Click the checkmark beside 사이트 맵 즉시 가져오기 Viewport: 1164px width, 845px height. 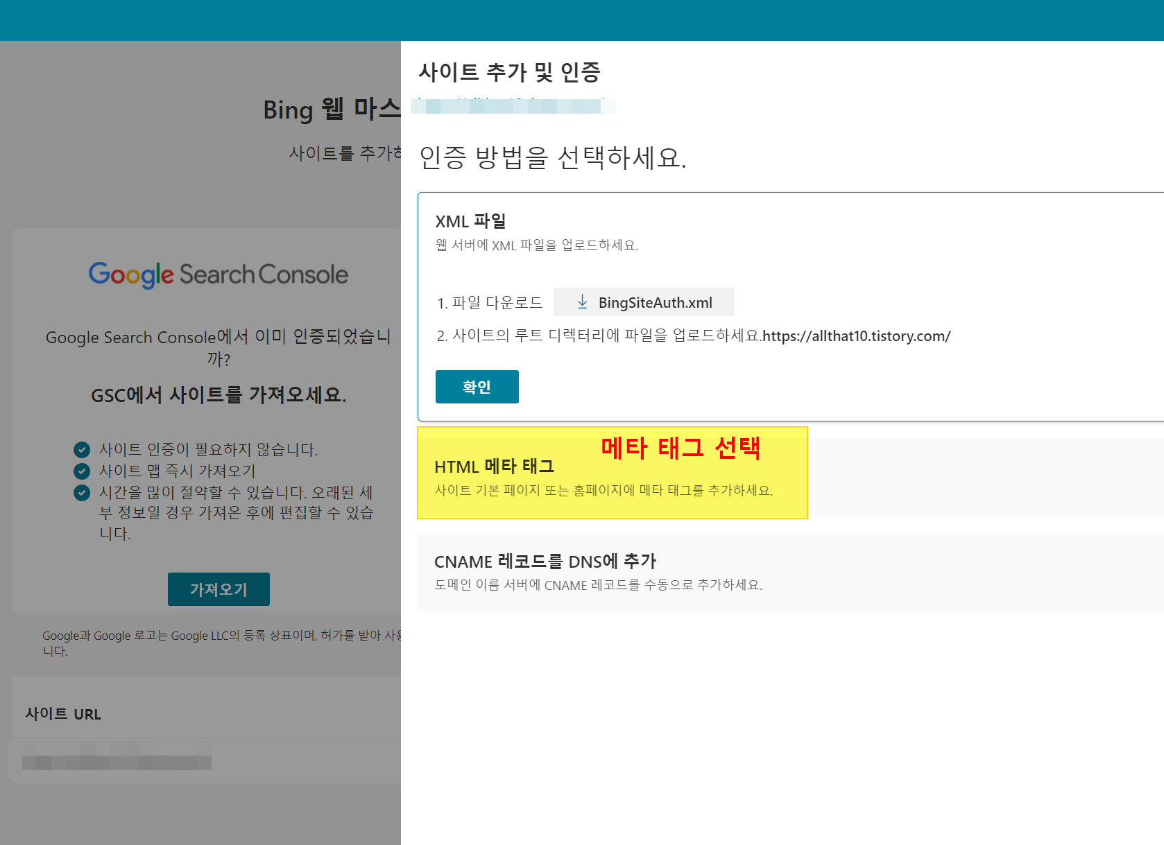tap(82, 471)
